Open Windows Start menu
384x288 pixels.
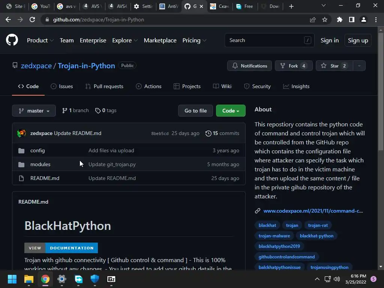(12, 279)
